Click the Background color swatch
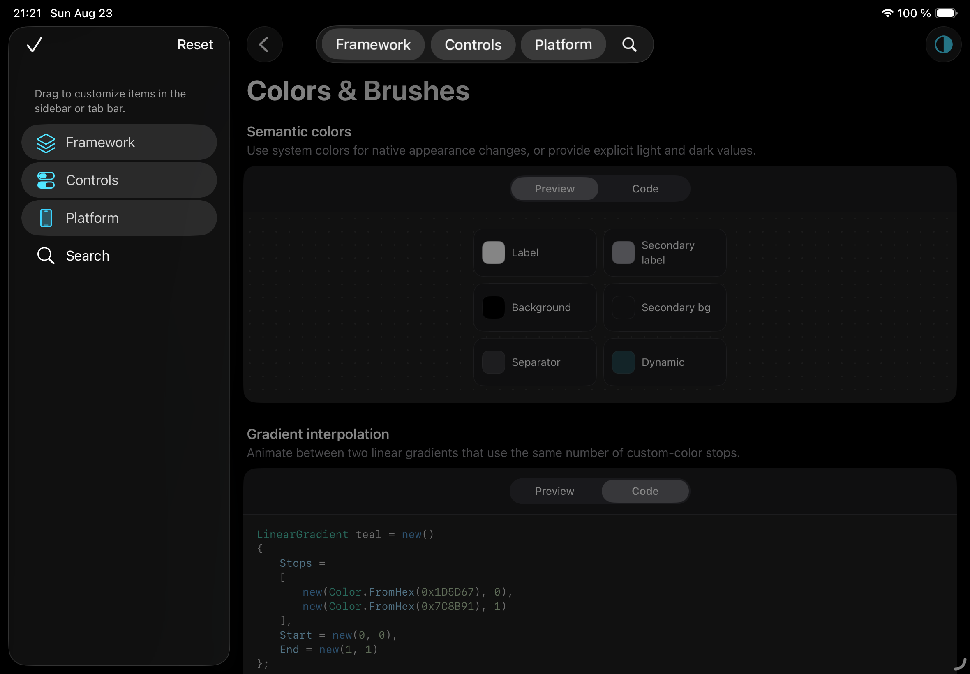 (493, 307)
